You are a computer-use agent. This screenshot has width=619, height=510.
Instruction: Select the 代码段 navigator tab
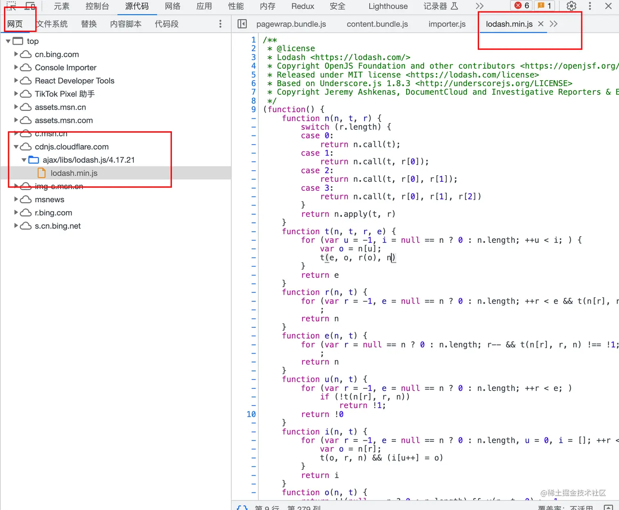[167, 24]
